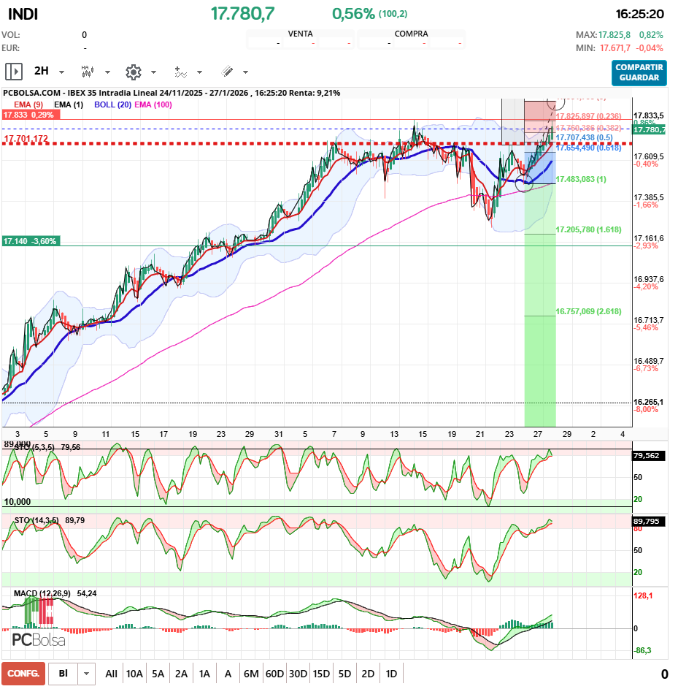Image resolution: width=678 pixels, height=689 pixels.
Task: Select the 5A time range
Action: pyautogui.click(x=158, y=674)
